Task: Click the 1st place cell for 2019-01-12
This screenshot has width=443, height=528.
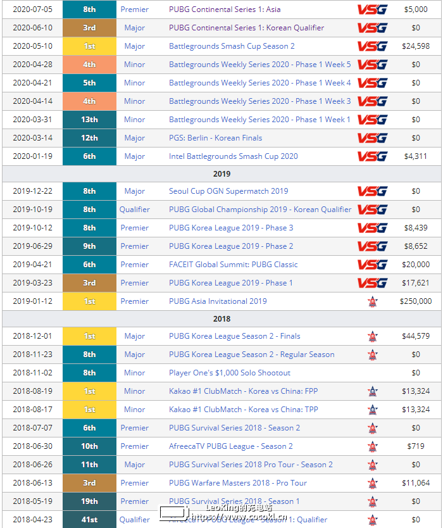Action: (x=89, y=301)
